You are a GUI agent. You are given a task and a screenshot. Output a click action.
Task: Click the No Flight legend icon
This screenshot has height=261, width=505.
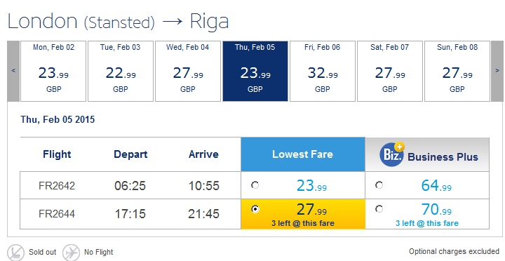coord(71,253)
